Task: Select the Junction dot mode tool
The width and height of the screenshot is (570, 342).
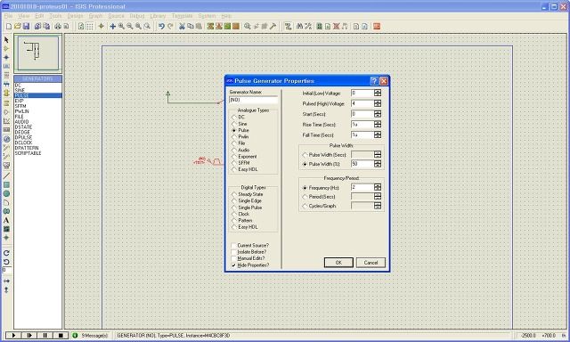Action: 6,57
